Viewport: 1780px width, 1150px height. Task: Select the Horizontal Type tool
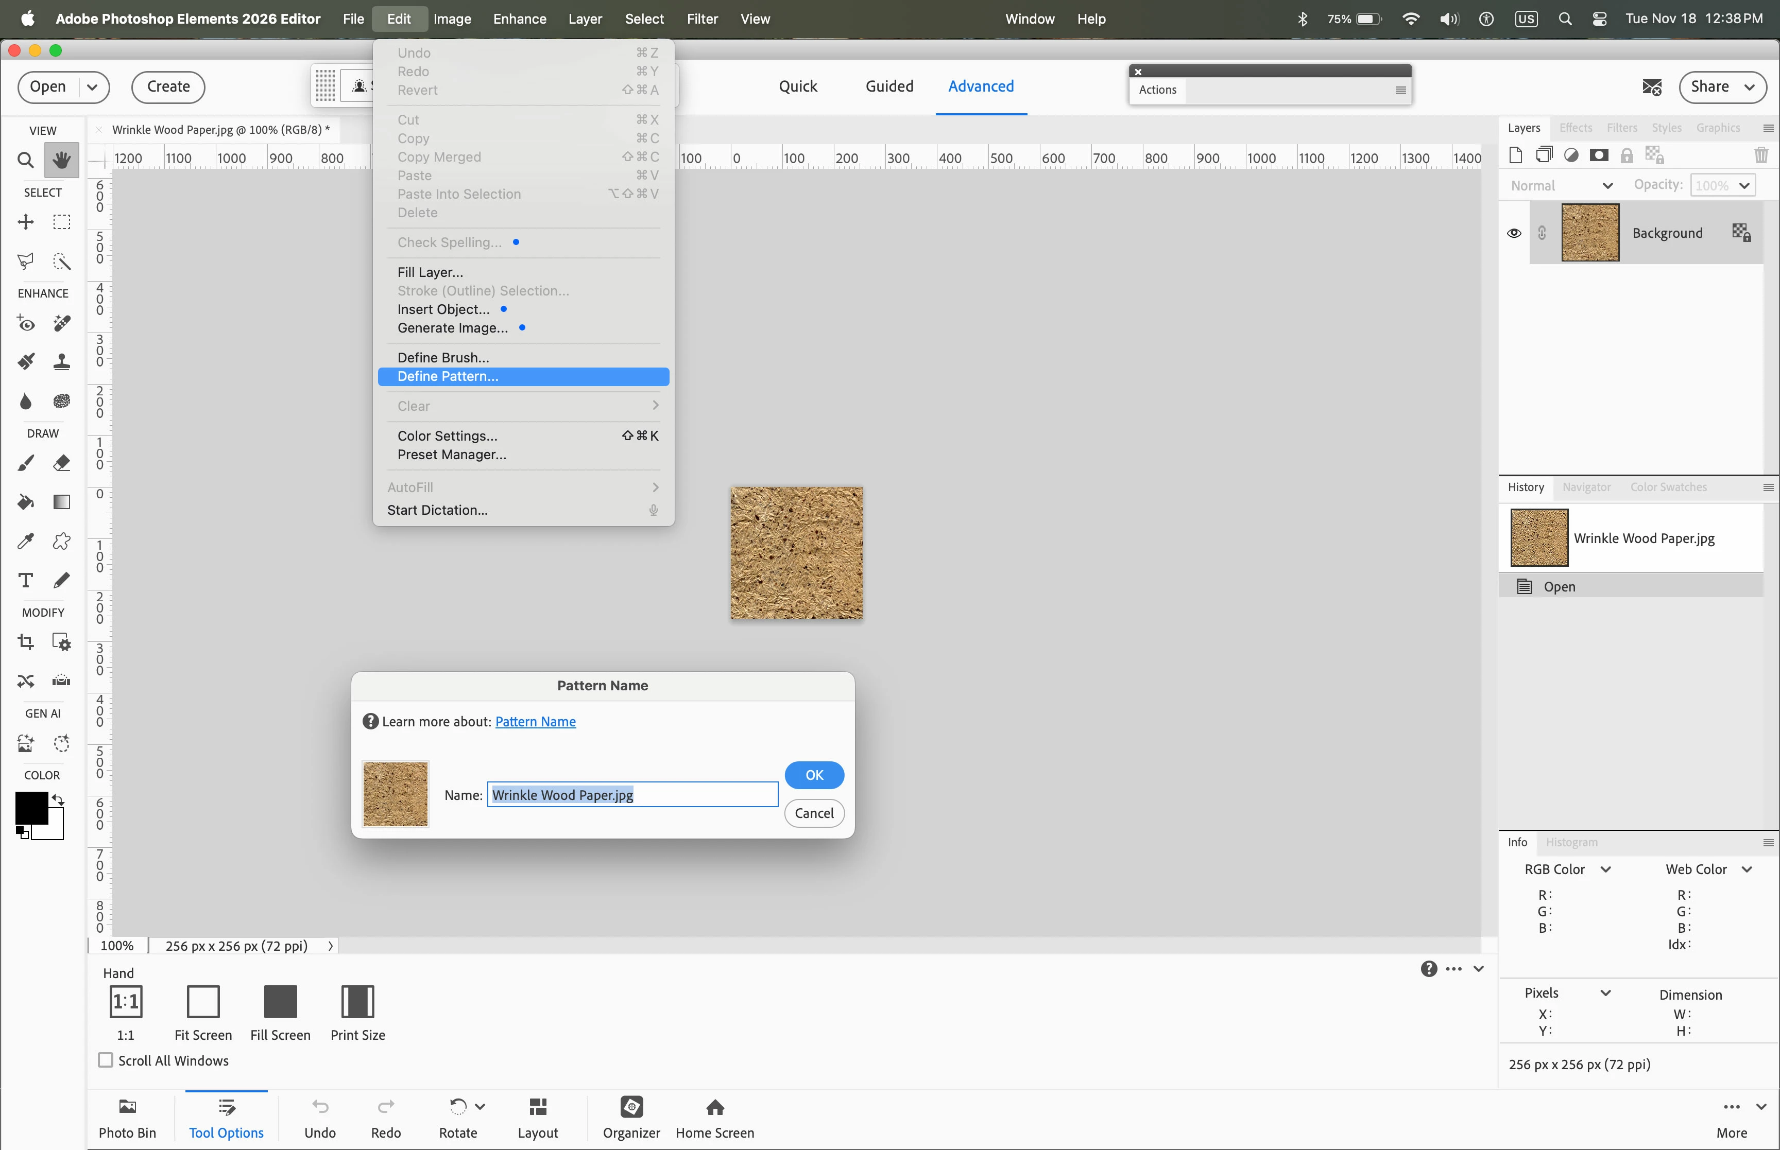tap(25, 580)
